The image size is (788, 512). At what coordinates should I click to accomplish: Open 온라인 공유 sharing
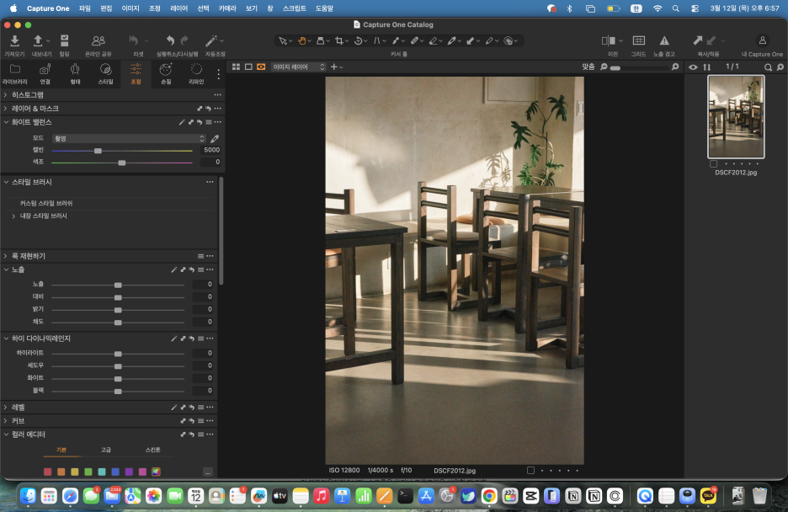(x=98, y=40)
